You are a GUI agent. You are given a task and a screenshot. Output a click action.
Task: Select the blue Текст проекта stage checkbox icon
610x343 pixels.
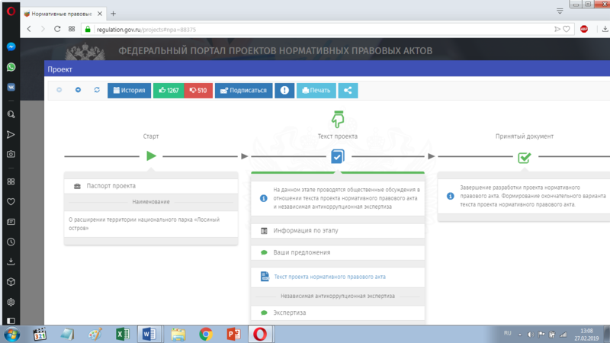click(x=337, y=156)
